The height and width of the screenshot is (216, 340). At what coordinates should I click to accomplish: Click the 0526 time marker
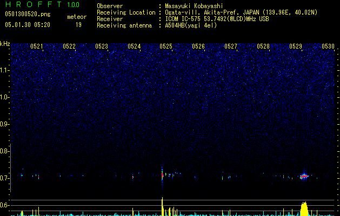tap(198, 46)
